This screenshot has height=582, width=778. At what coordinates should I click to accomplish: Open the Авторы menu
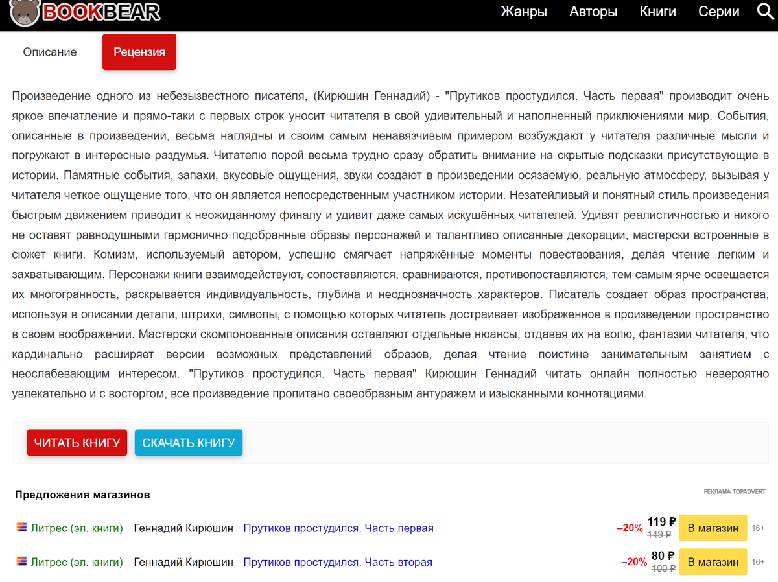(x=593, y=12)
